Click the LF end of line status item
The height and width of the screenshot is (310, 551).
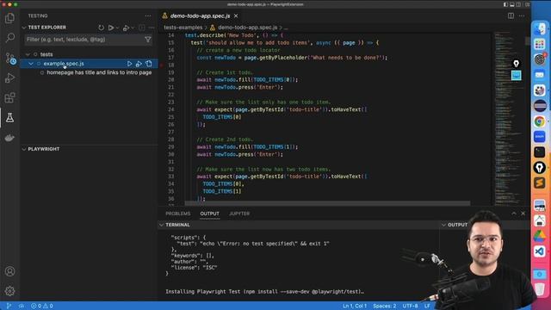427,306
